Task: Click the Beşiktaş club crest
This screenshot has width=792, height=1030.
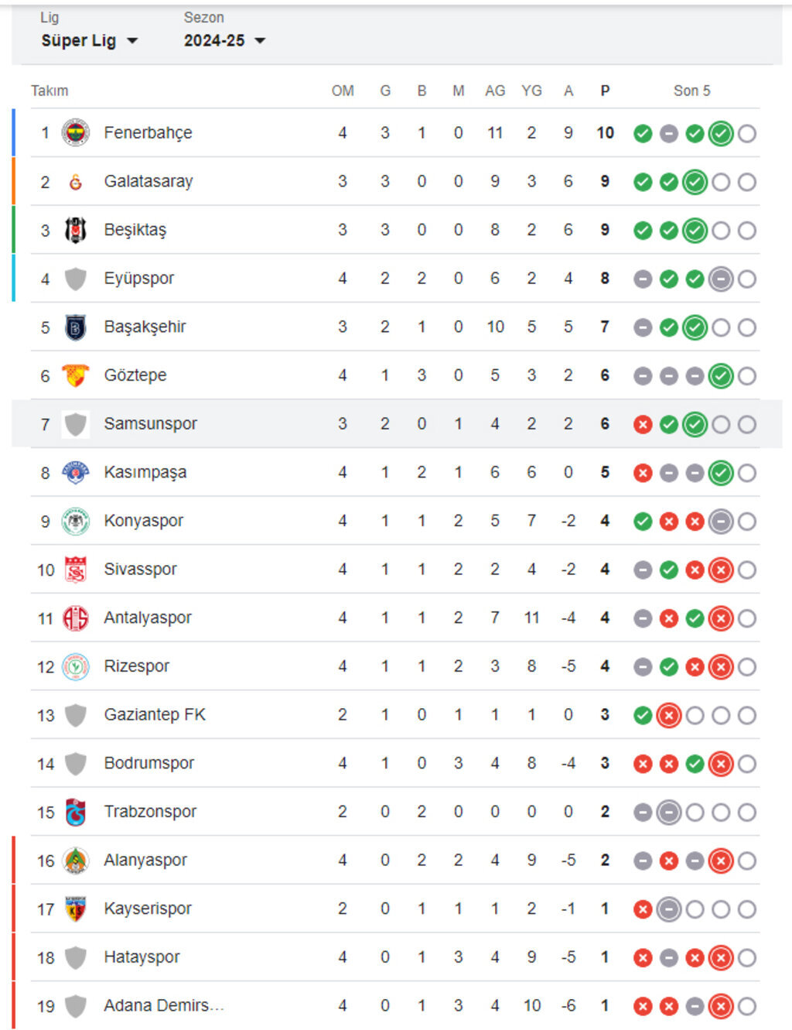Action: click(x=75, y=230)
